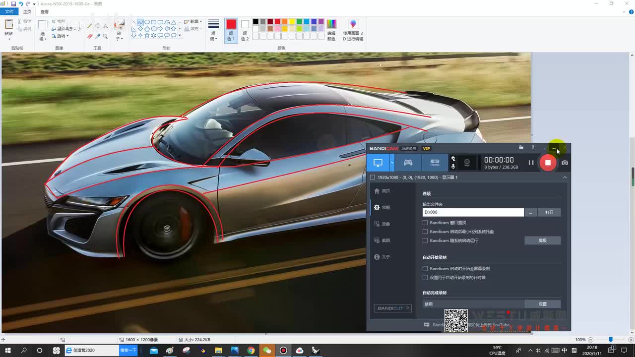Select the Magnifier tool in Paint
The image size is (635, 357).
click(105, 36)
